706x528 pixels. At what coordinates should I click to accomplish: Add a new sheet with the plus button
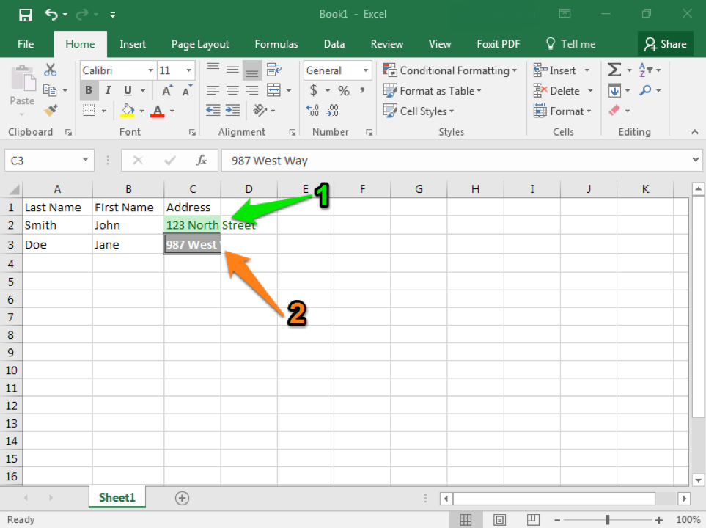(182, 497)
